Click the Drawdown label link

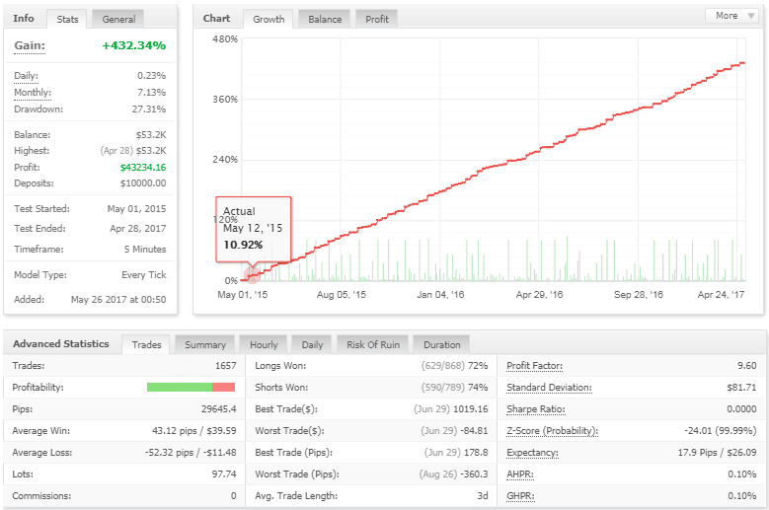tap(38, 109)
